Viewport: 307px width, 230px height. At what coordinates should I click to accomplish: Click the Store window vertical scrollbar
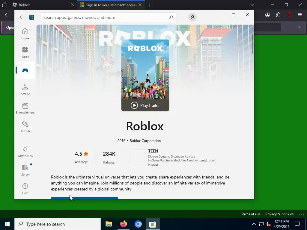click(x=252, y=44)
